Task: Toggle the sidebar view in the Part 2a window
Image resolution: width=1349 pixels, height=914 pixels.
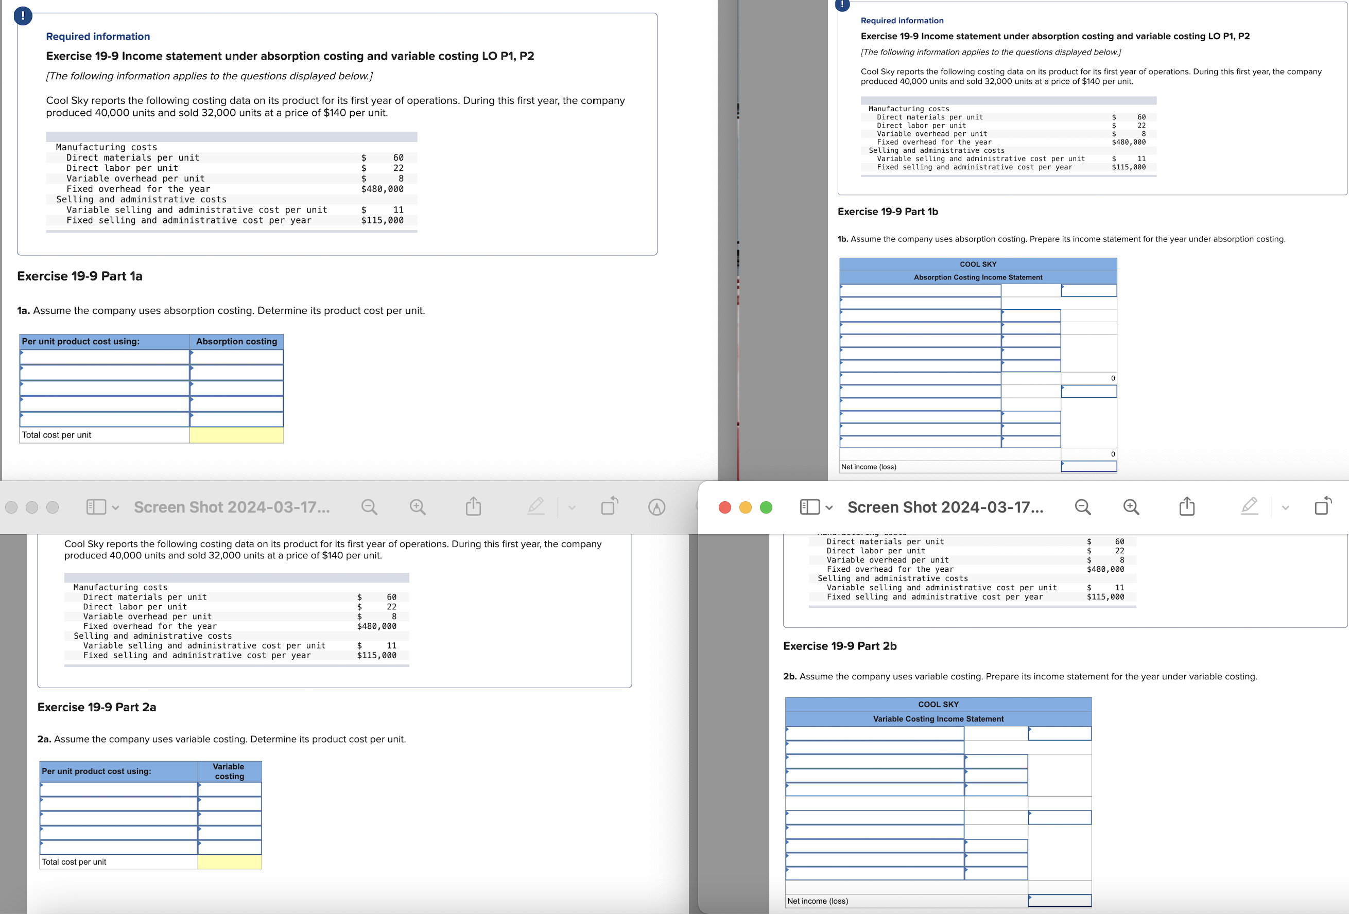Action: pos(96,507)
